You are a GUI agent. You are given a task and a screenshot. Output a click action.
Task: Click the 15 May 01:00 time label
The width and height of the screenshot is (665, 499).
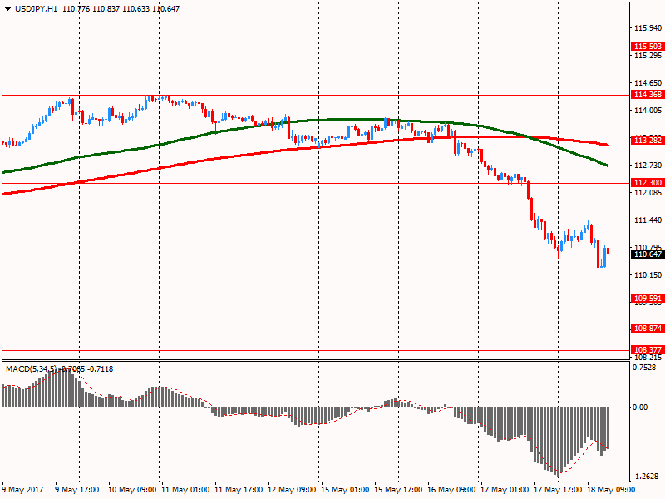[x=345, y=490]
